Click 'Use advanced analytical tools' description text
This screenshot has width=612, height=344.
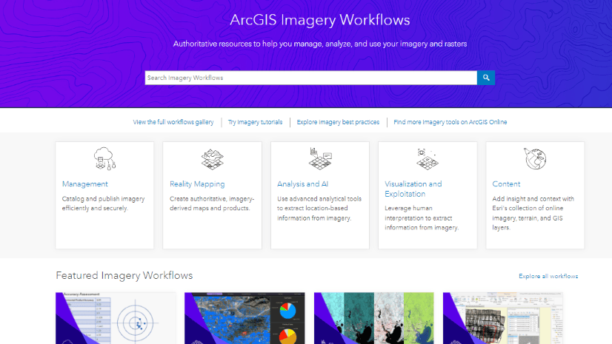click(x=319, y=209)
